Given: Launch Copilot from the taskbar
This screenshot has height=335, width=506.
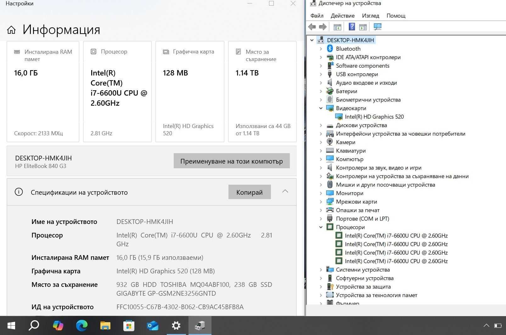Looking at the screenshot, I should 58,326.
